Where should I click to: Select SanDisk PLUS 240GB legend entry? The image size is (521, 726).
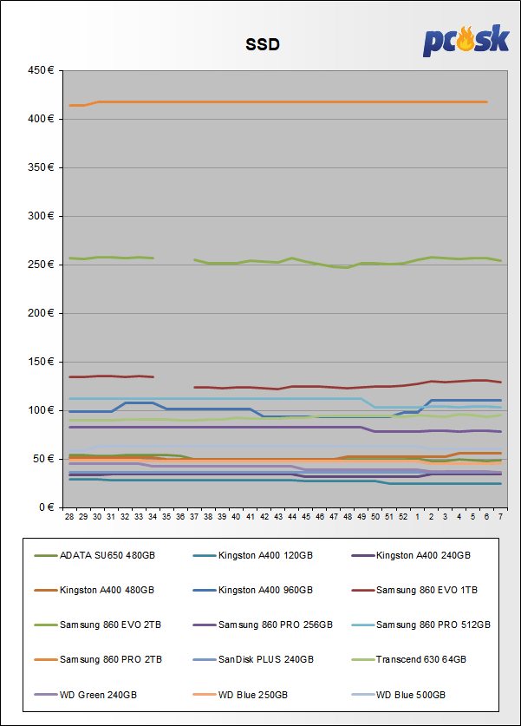253,659
